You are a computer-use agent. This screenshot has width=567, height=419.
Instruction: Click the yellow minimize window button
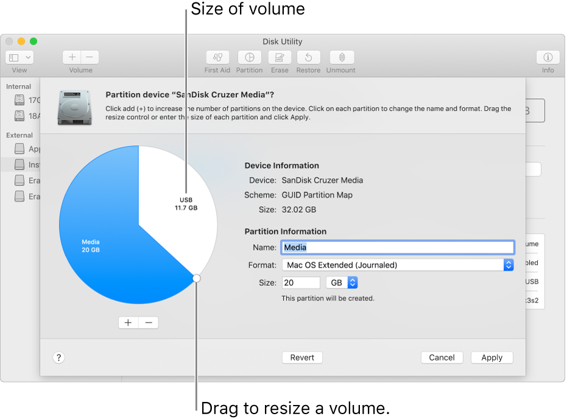click(21, 41)
